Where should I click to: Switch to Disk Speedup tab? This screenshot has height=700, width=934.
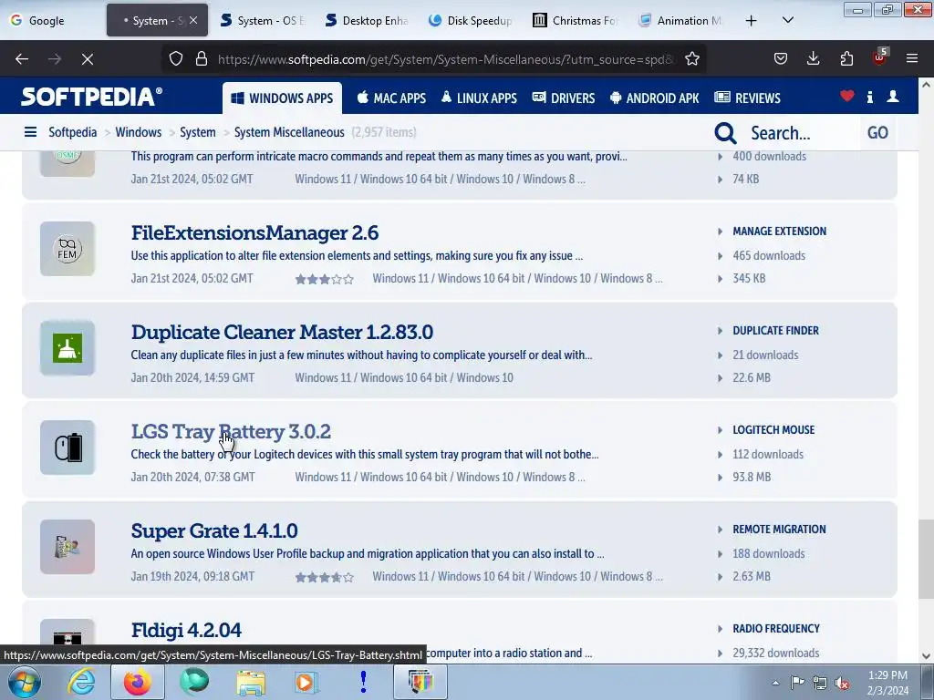tap(472, 21)
